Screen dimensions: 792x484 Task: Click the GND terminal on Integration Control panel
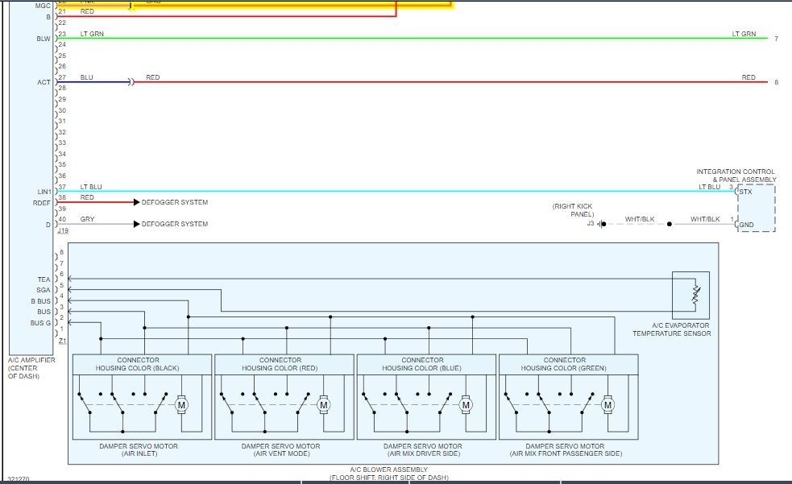[746, 225]
